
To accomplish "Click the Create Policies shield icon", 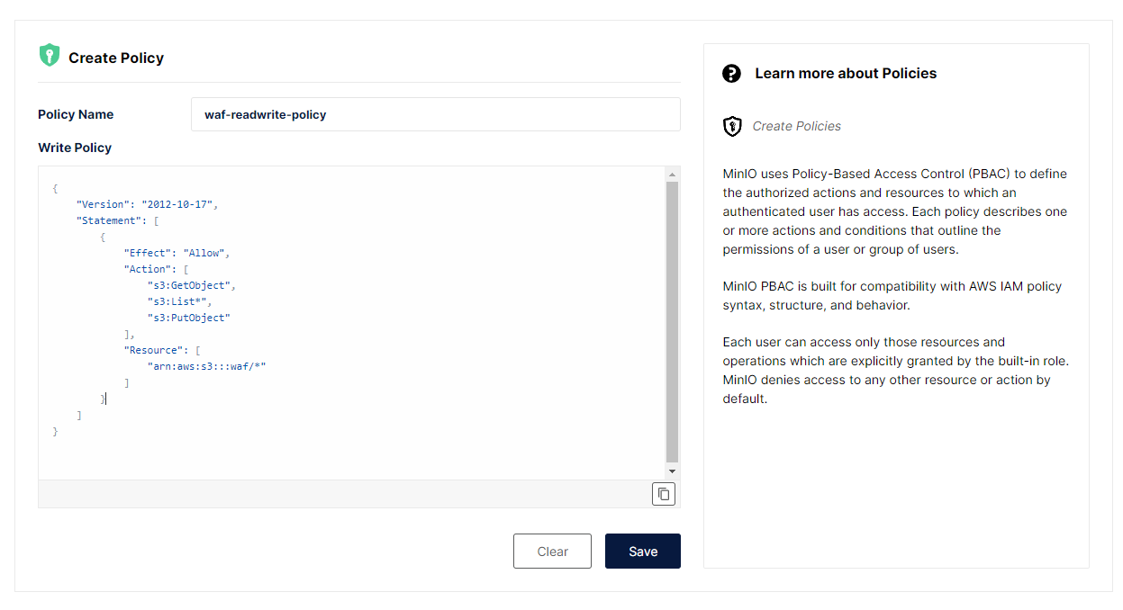I will pyautogui.click(x=732, y=126).
